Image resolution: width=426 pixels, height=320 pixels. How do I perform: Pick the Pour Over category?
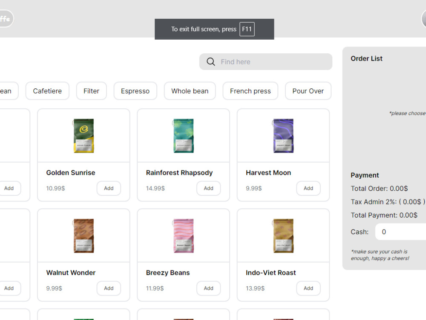tap(308, 91)
